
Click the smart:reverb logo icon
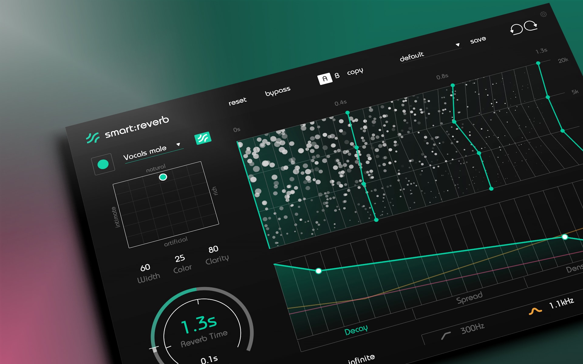tap(93, 138)
